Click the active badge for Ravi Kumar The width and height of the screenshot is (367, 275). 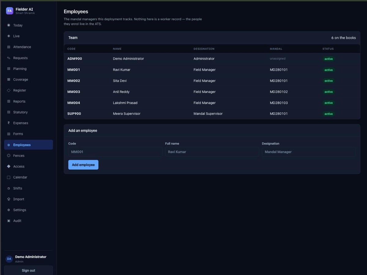[x=328, y=70]
